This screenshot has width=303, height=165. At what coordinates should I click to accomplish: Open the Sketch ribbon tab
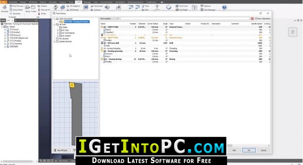point(43,2)
